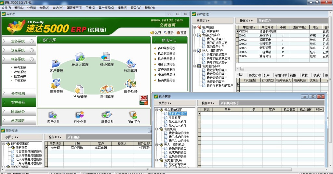The height and width of the screenshot is (174, 333).
Task: Click the 搜索 magnifier icon
Action: (x=166, y=33)
